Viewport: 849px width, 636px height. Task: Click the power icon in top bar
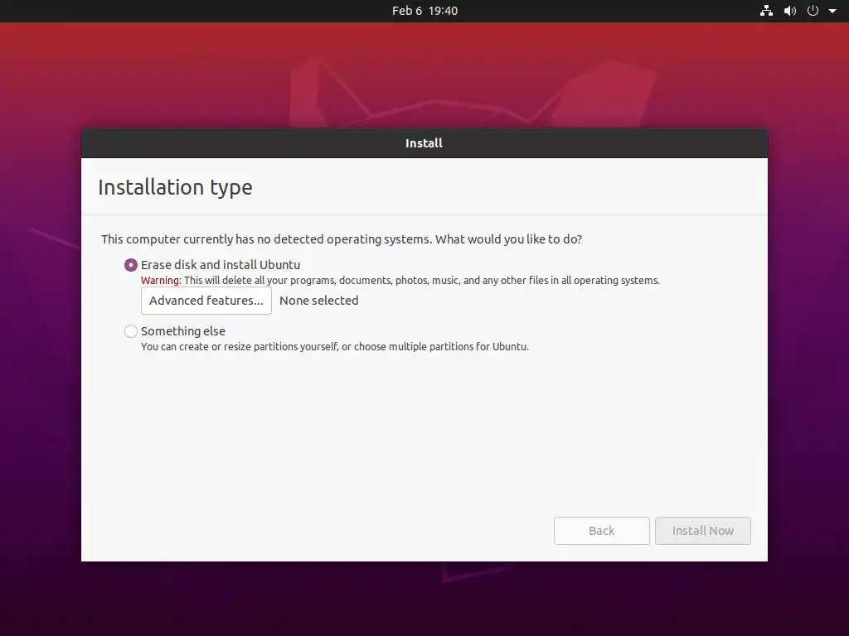[x=813, y=11]
